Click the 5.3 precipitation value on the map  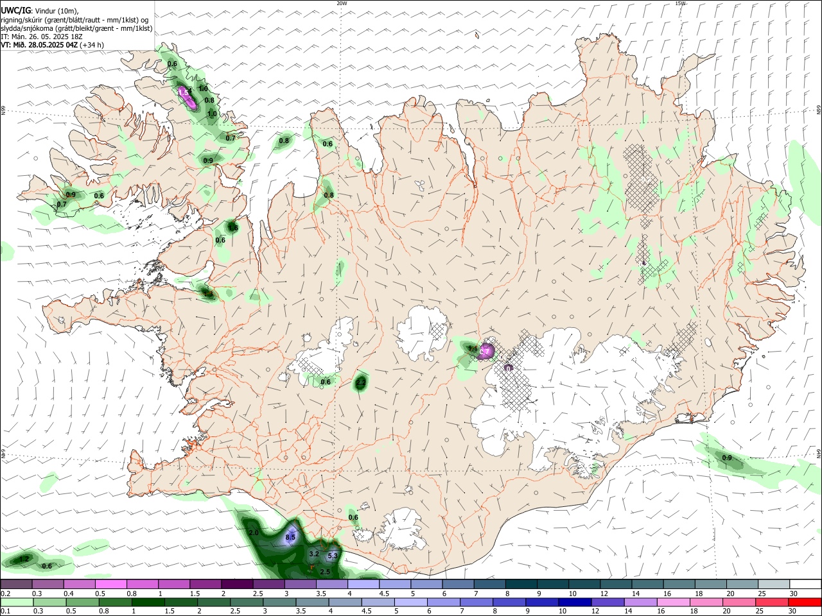(x=333, y=556)
